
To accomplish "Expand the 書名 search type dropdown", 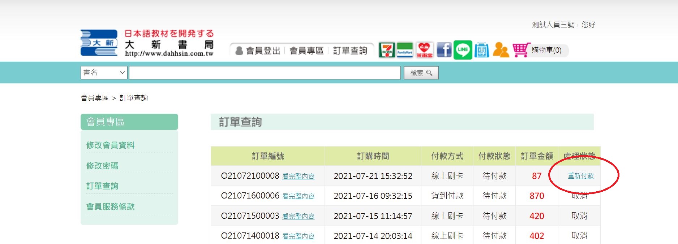I will tap(104, 73).
